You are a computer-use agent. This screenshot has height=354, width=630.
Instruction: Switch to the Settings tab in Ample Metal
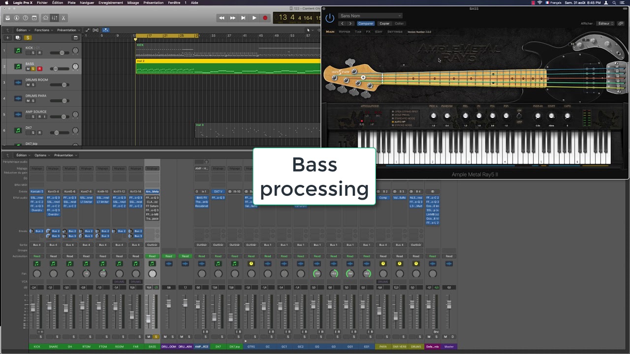395,31
